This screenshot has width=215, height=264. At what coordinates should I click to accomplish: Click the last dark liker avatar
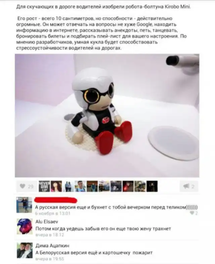pos(152,186)
